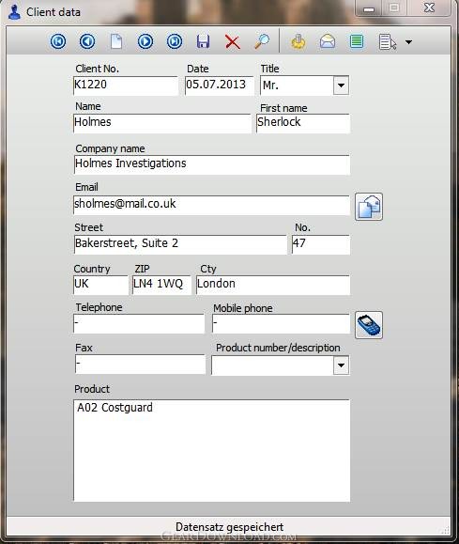
Task: Click the envelope mail toolbar icon
Action: tap(328, 41)
